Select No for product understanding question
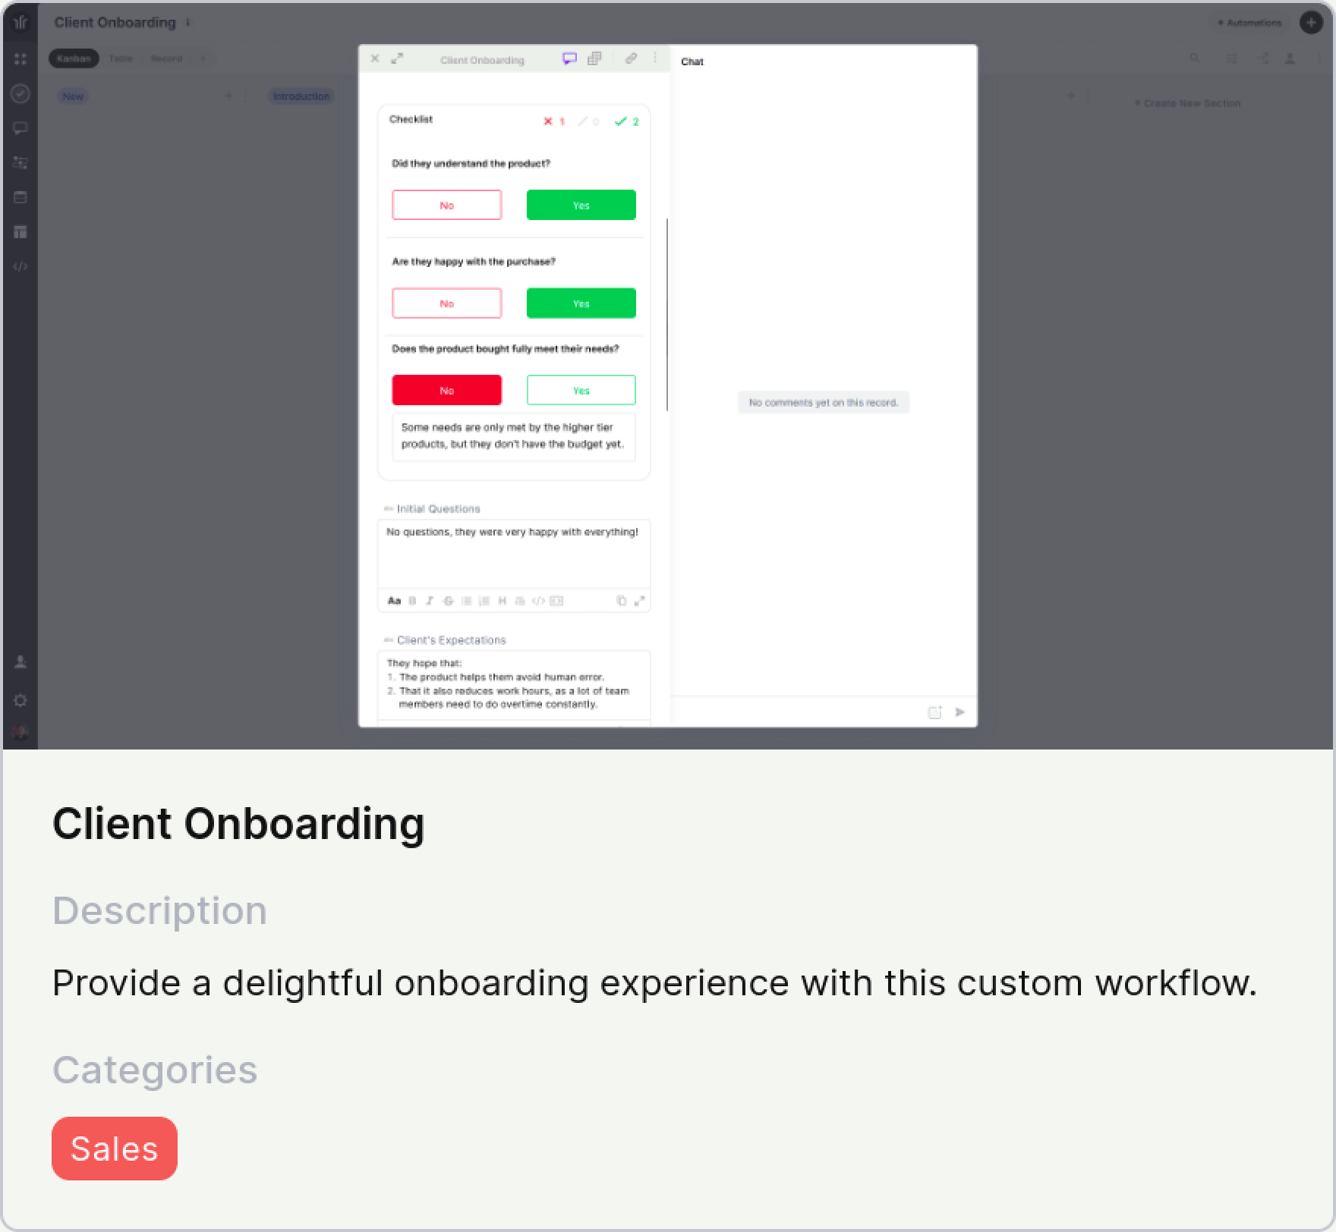The image size is (1336, 1232). tap(446, 205)
